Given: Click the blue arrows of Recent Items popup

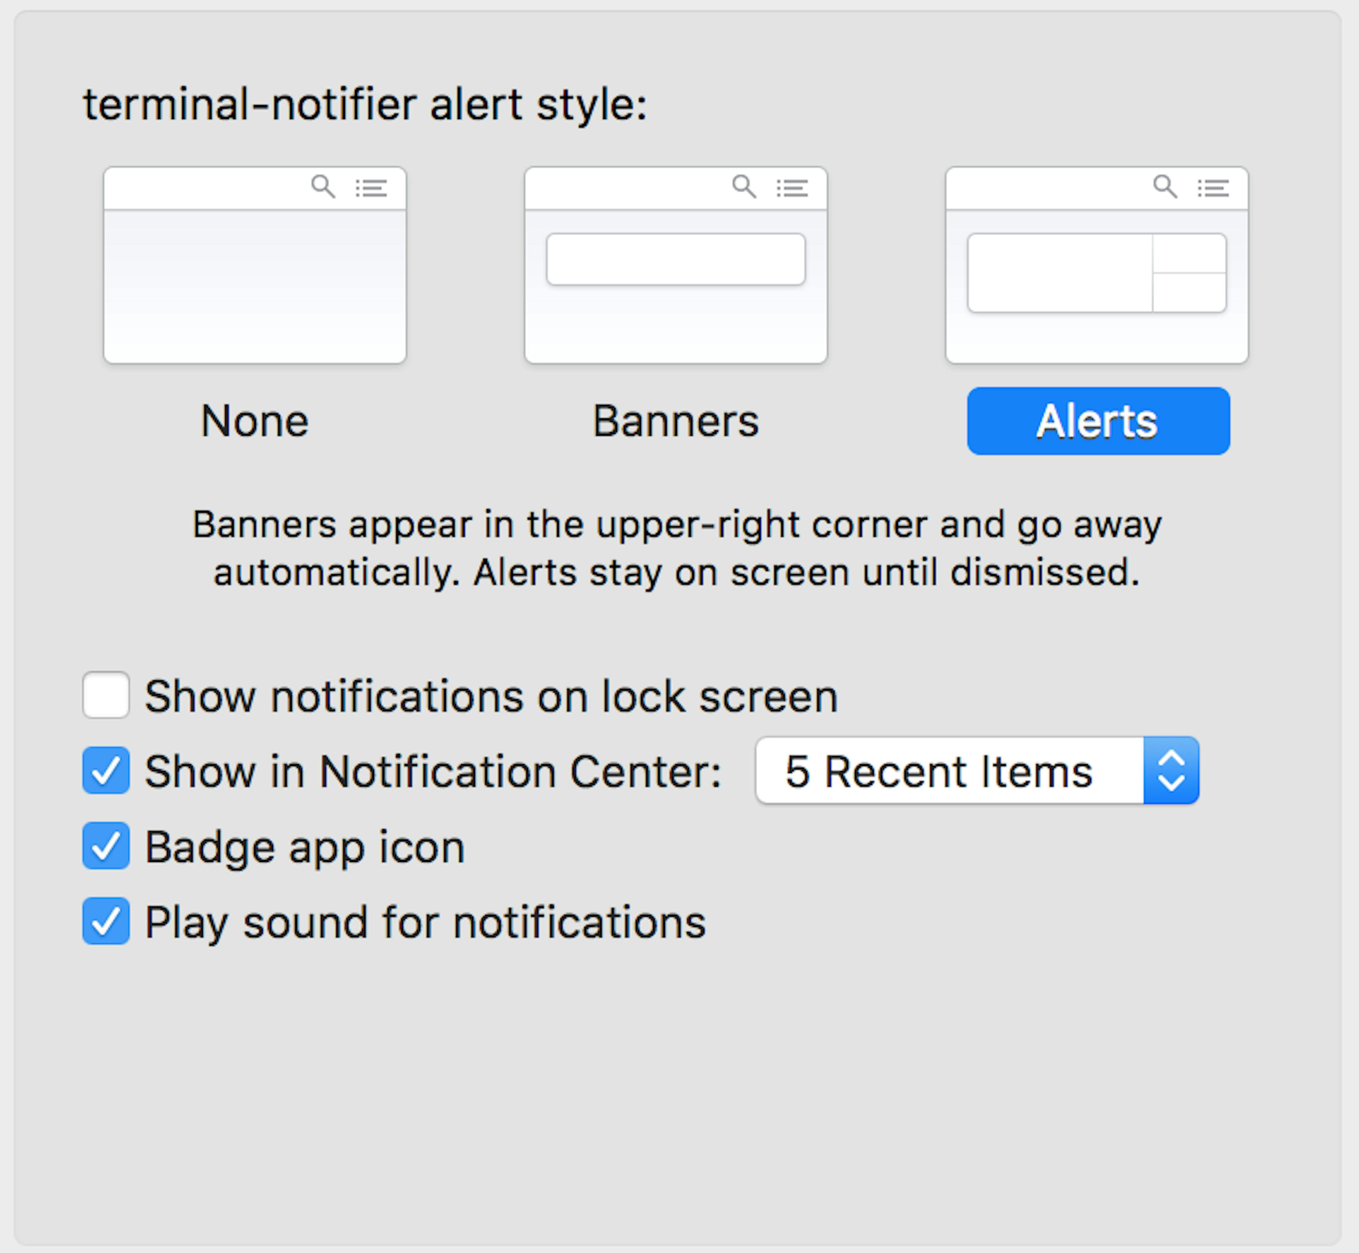Looking at the screenshot, I should pos(1171,771).
